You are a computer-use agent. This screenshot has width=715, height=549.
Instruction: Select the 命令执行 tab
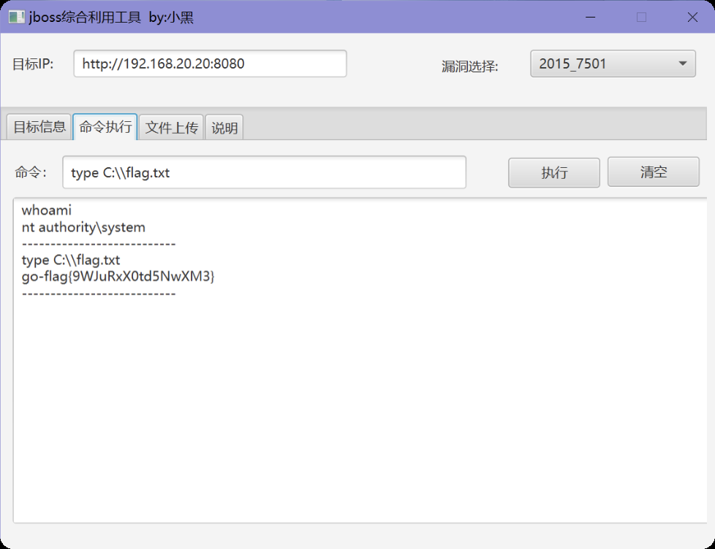[x=105, y=127]
